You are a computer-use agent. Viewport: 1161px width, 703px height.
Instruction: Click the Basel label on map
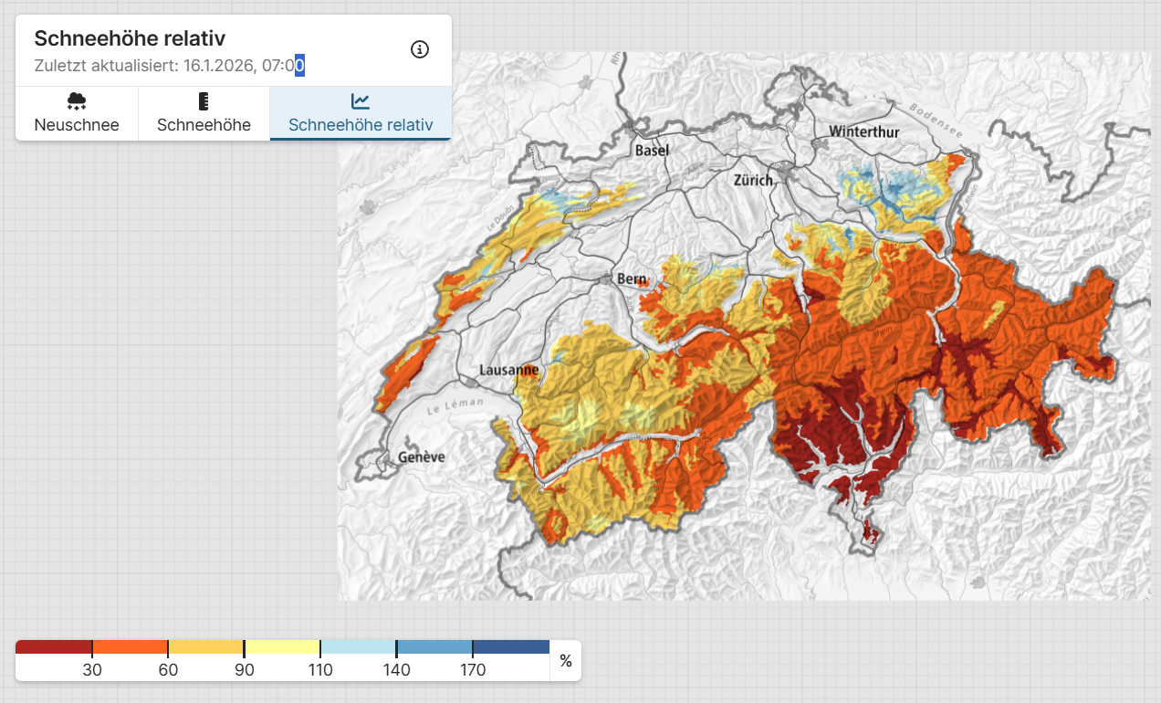pyautogui.click(x=652, y=151)
